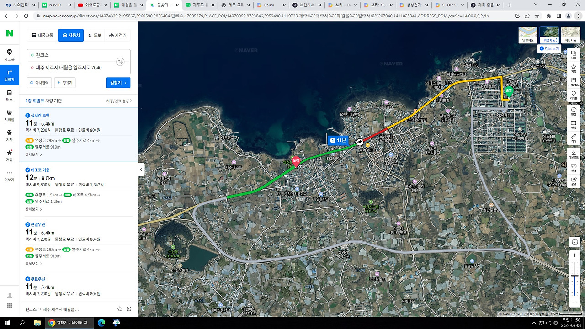Select the 위성지도 map type
585x329 pixels.
point(549,35)
